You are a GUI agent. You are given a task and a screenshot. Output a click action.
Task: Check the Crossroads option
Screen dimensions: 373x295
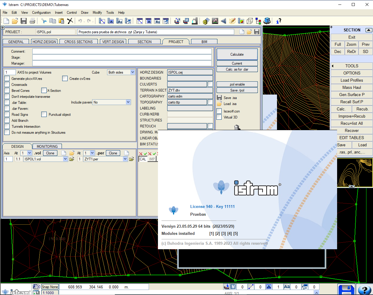pyautogui.click(x=7, y=84)
